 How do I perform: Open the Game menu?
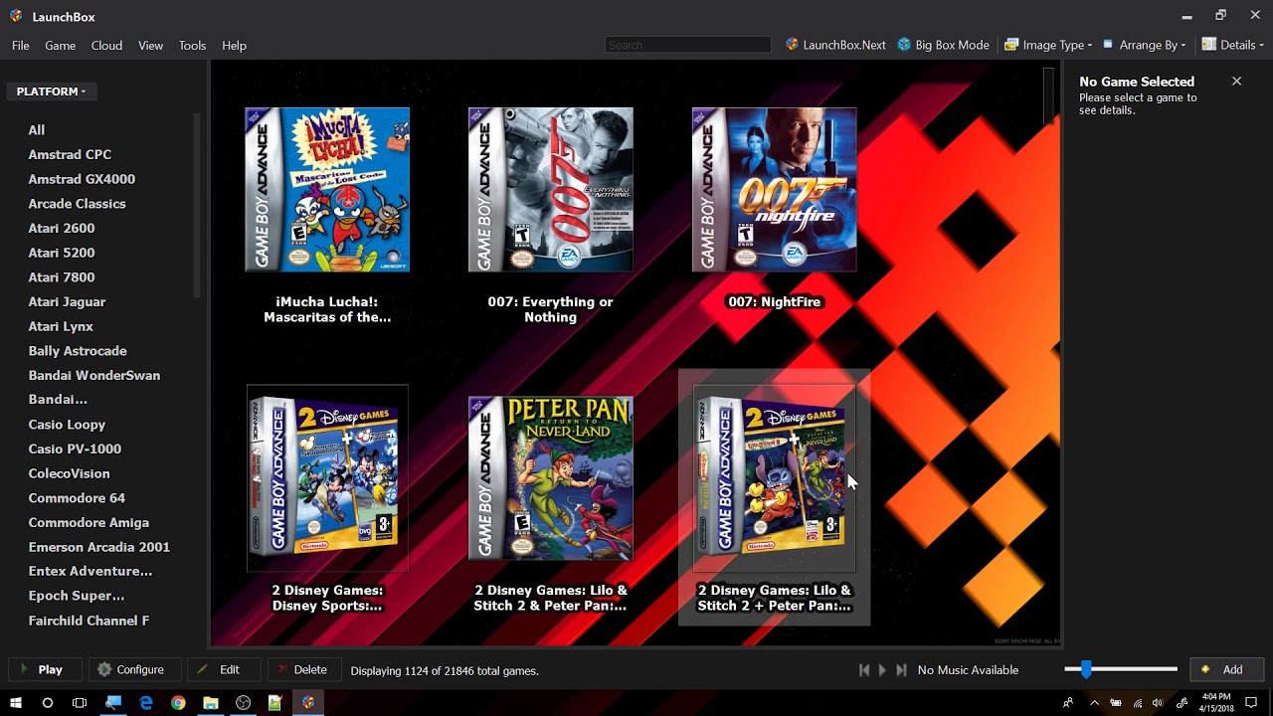(x=60, y=46)
